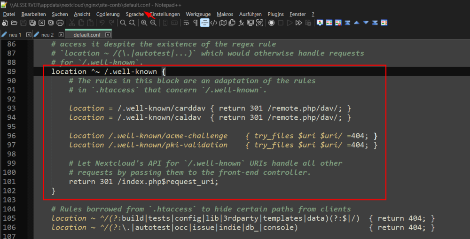The image size is (470, 239).
Task: Open the Replace dialog toolbar icon
Action: point(132,23)
